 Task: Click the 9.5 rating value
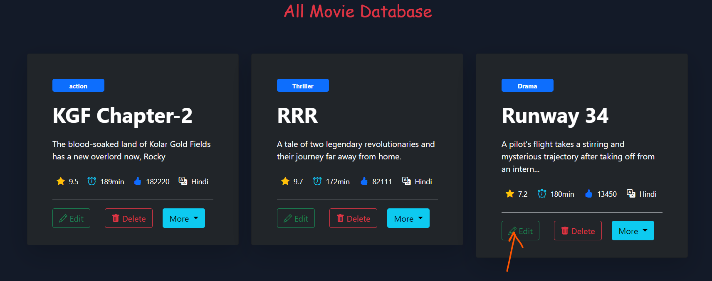(x=74, y=182)
